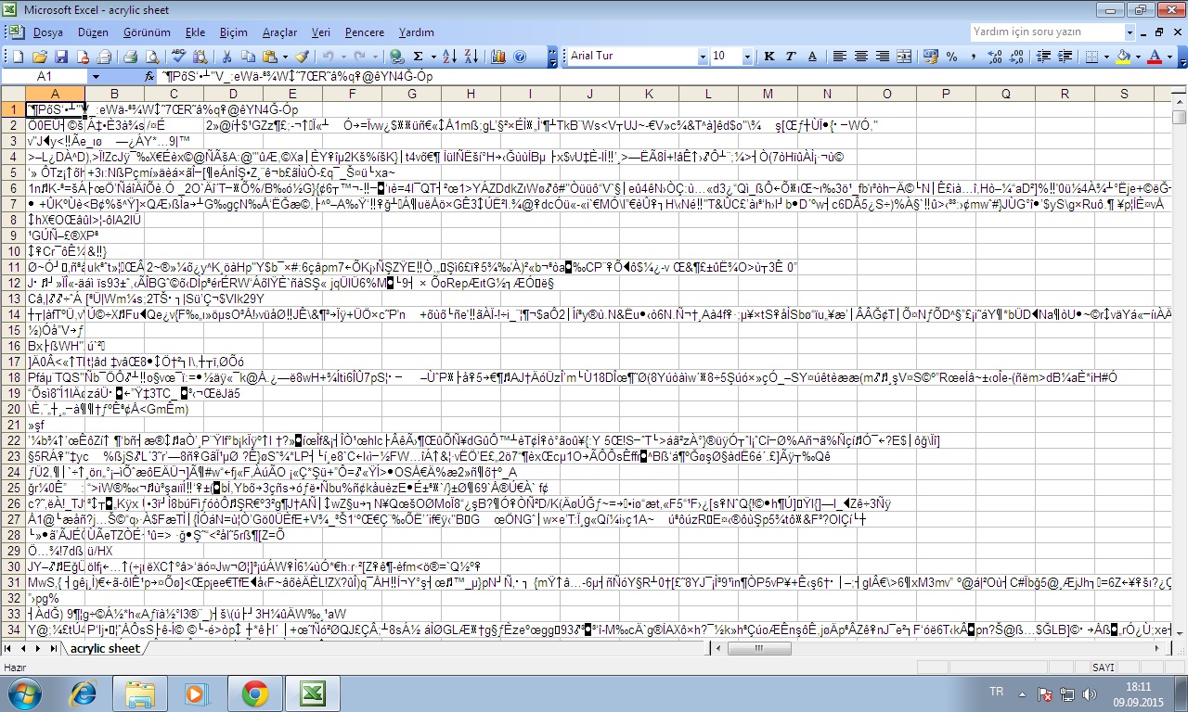Screen dimensions: 1188x712
Task: Toggle center text alignment
Action: point(860,57)
